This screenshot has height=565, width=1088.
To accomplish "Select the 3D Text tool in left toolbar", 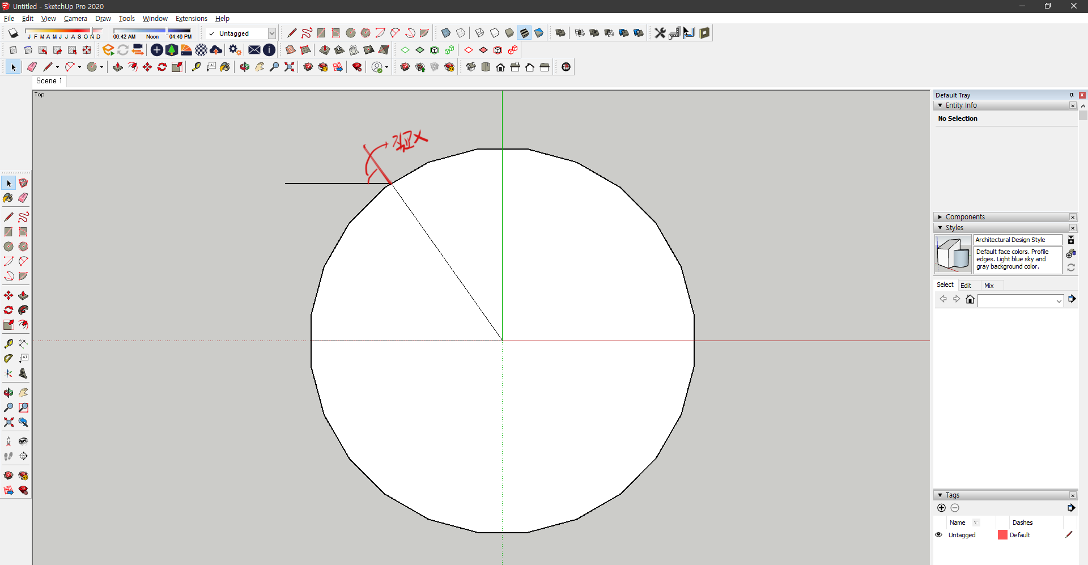I will click(23, 373).
